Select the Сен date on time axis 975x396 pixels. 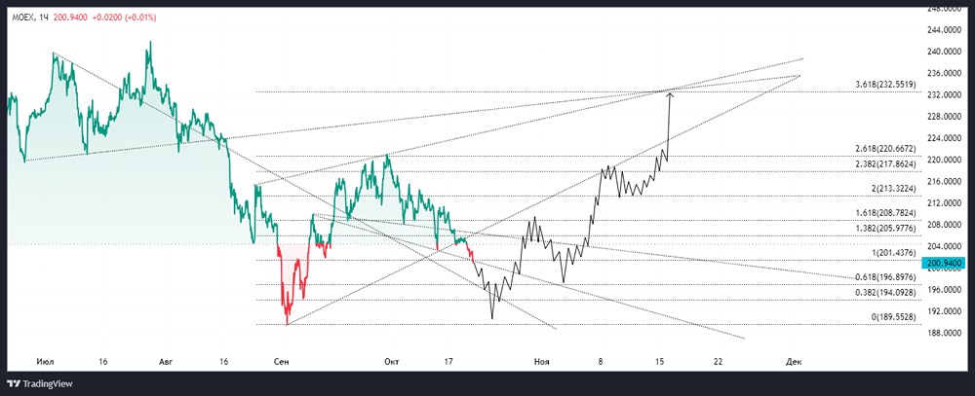[282, 361]
